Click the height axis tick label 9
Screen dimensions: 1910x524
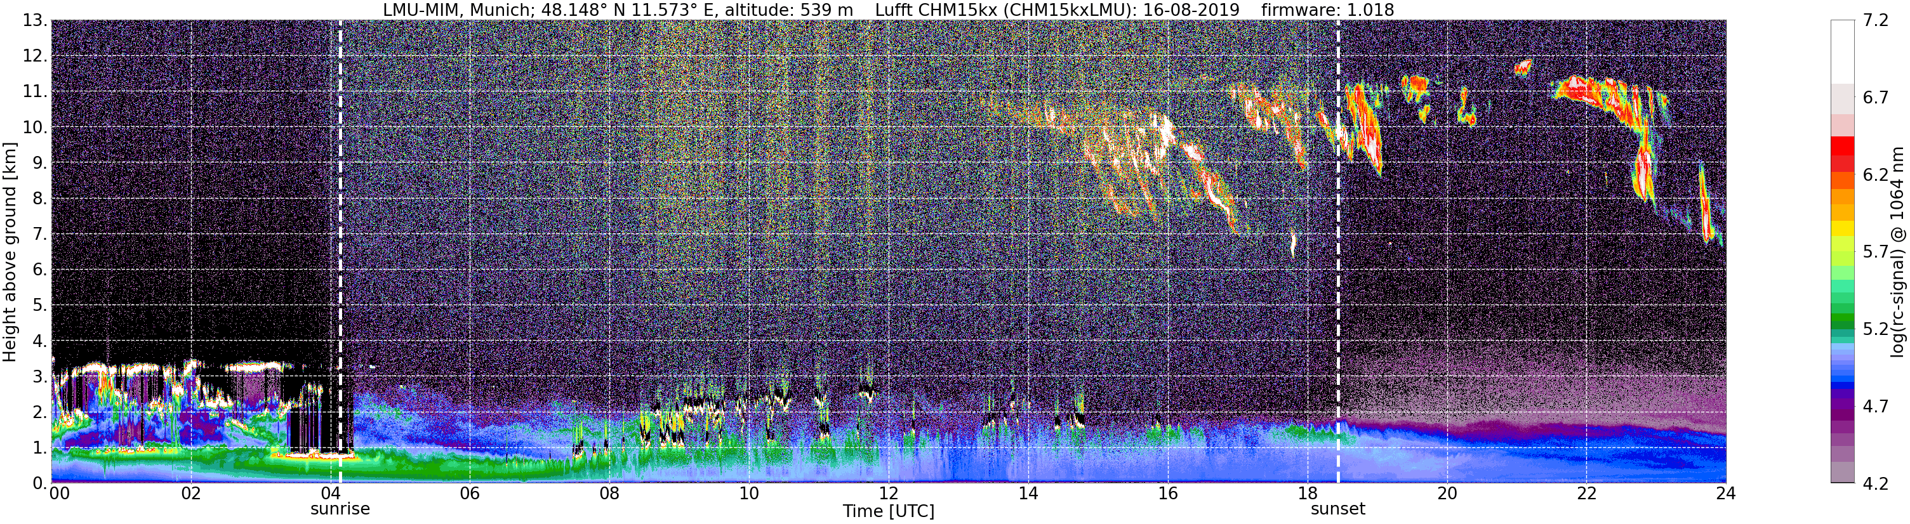point(40,163)
